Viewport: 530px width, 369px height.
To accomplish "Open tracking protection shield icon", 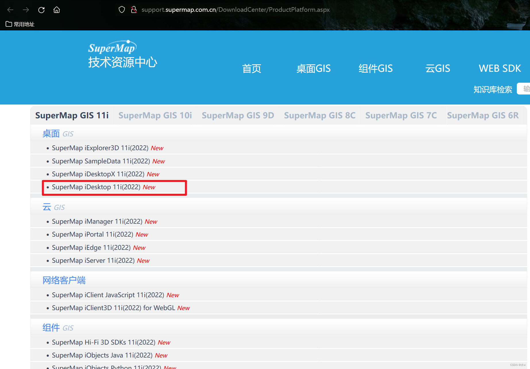I will [122, 10].
